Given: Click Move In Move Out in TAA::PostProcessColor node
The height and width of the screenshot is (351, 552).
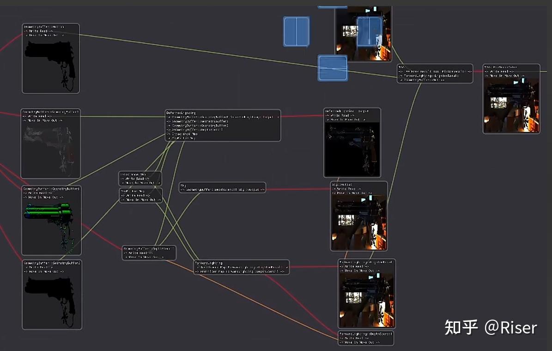Looking at the screenshot, I should 504,75.
